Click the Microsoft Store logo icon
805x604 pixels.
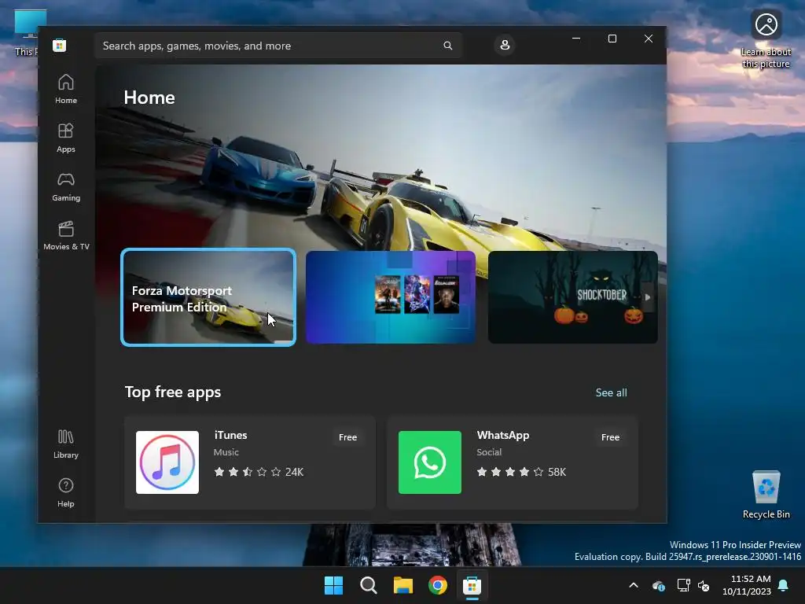click(x=59, y=45)
